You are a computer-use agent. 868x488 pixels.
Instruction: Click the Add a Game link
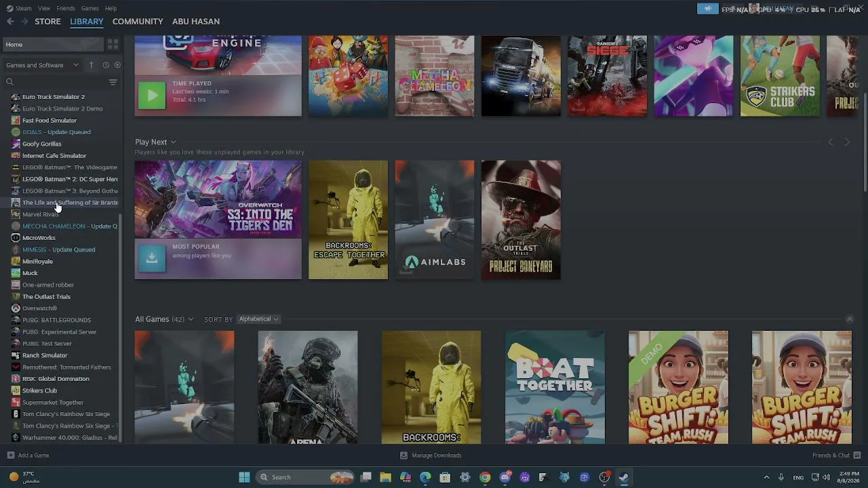pos(33,455)
